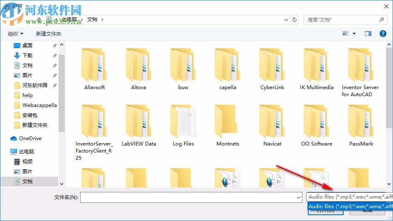
Task: Select OneDrive in navigation pane
Action: pyautogui.click(x=30, y=138)
